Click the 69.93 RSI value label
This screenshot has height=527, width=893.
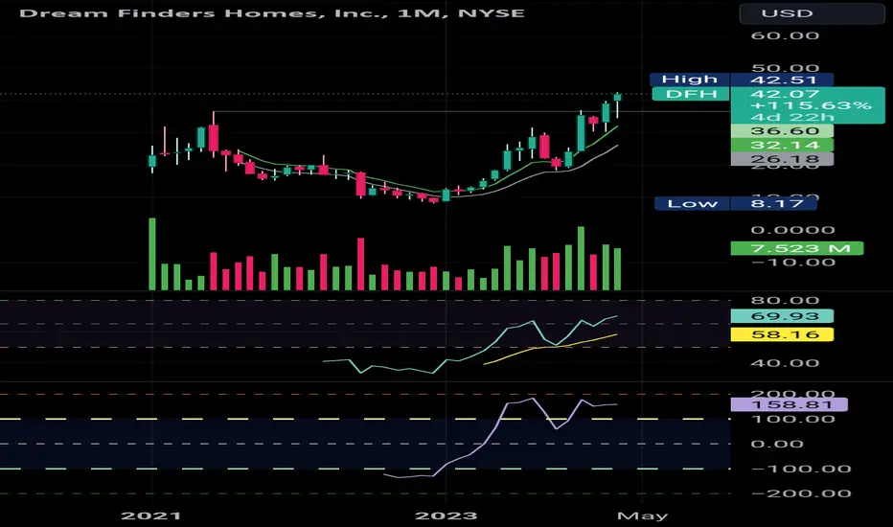click(x=782, y=316)
